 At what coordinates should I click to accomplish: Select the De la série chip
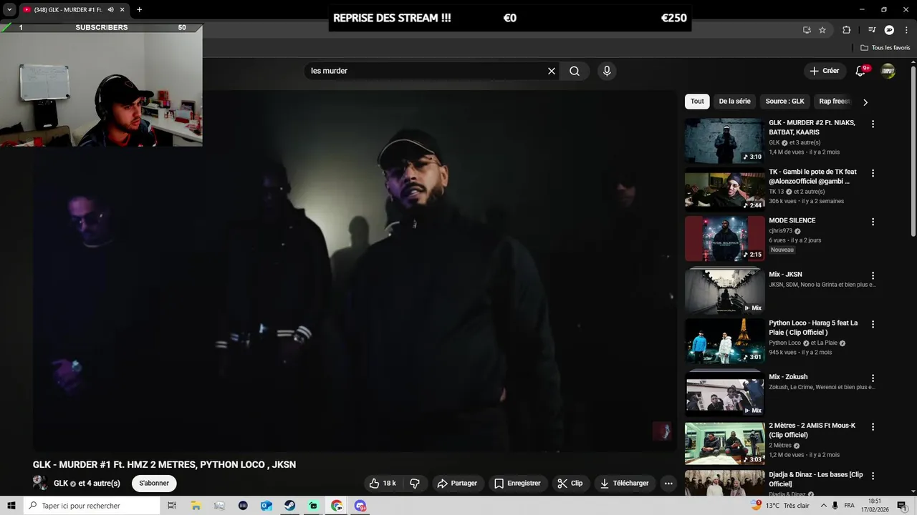[x=734, y=102]
